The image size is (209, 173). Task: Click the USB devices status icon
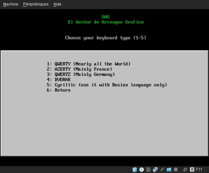coord(162,170)
